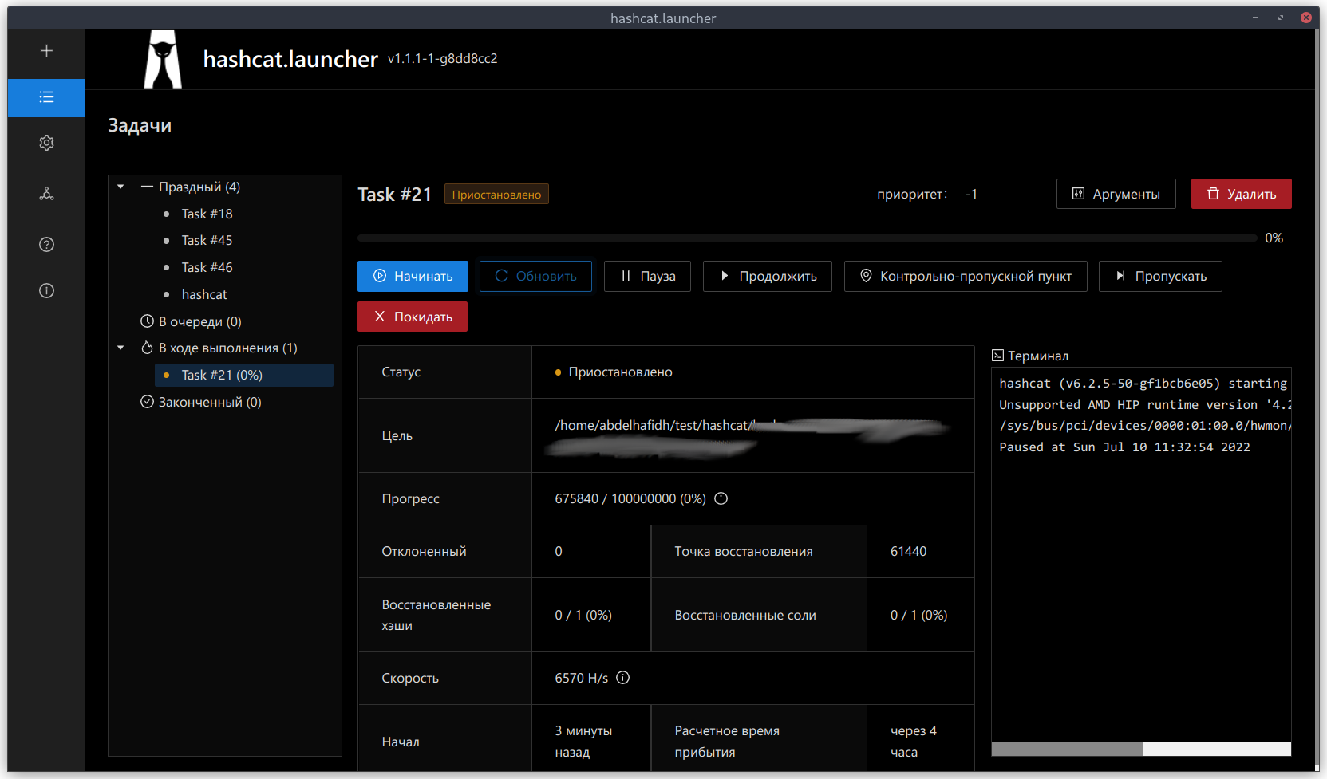
Task: Select Task #46 in tree
Action: click(207, 267)
